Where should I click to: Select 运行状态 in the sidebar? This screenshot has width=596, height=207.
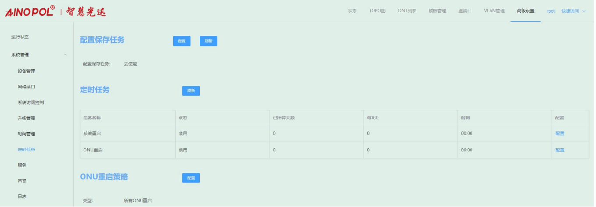(x=20, y=37)
